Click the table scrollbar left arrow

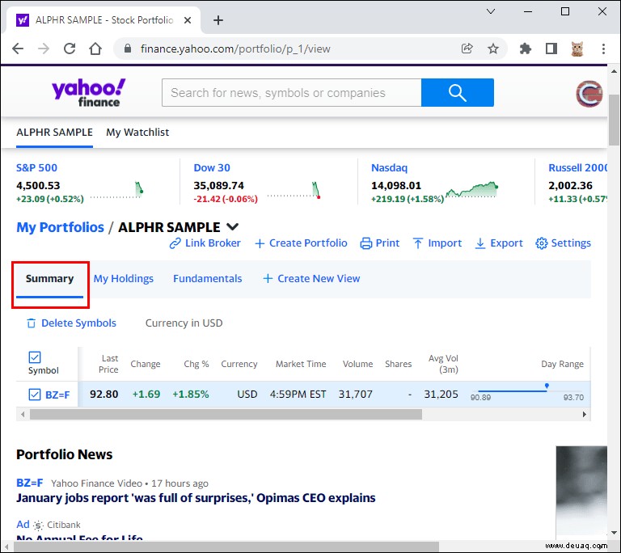point(23,415)
